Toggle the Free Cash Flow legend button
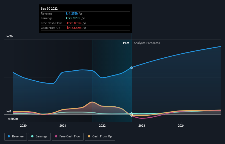 tap(68, 137)
